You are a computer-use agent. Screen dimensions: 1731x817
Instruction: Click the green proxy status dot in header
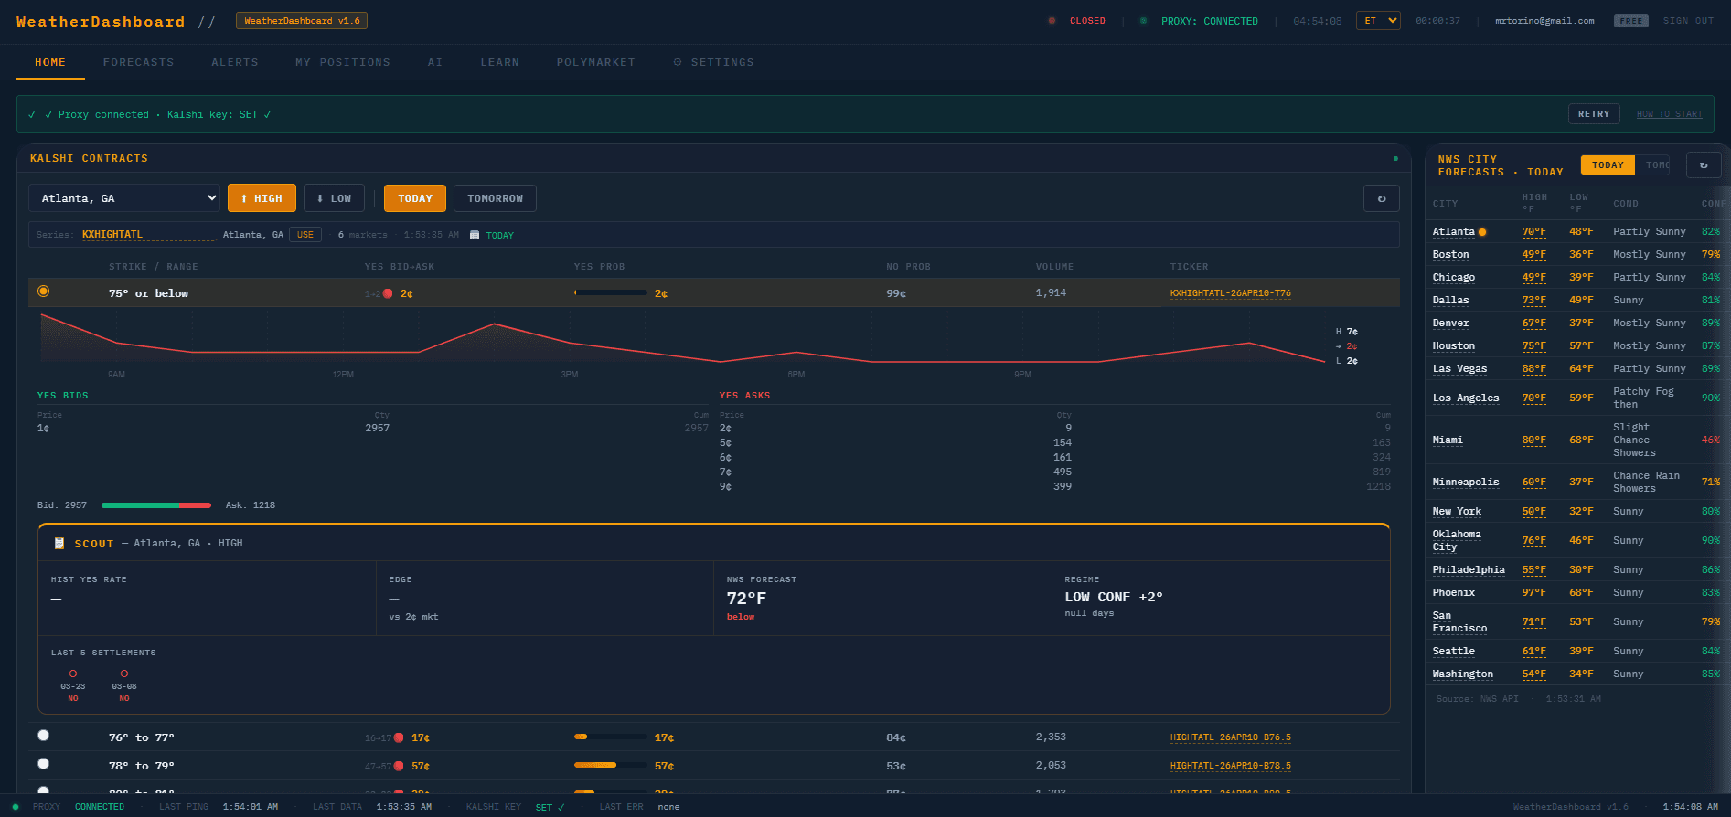pos(1143,21)
